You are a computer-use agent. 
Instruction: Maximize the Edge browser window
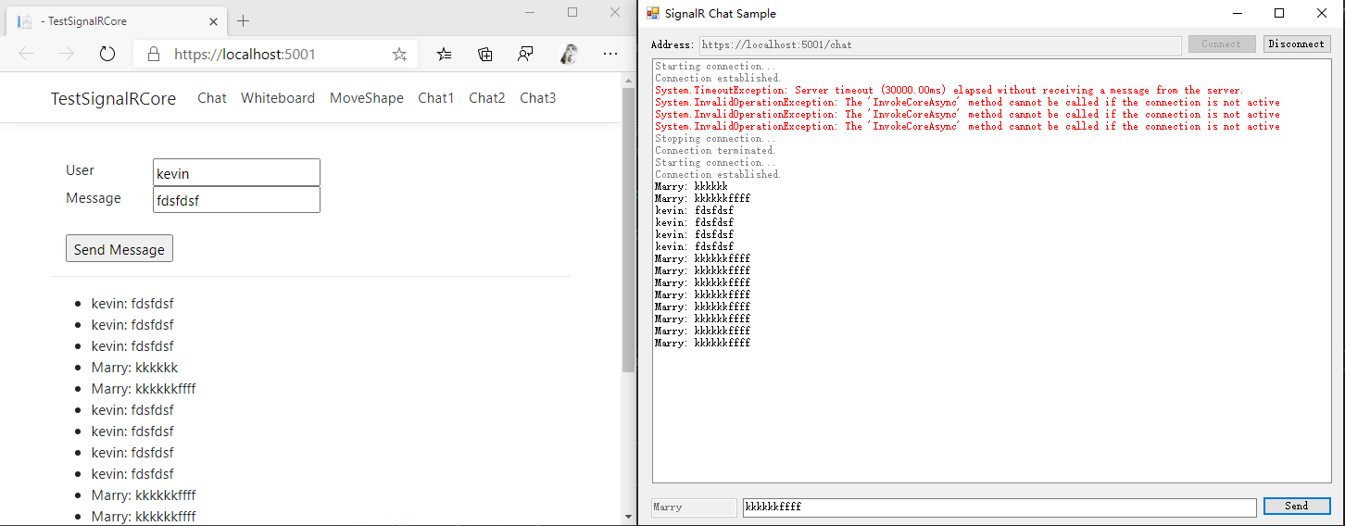(x=572, y=12)
